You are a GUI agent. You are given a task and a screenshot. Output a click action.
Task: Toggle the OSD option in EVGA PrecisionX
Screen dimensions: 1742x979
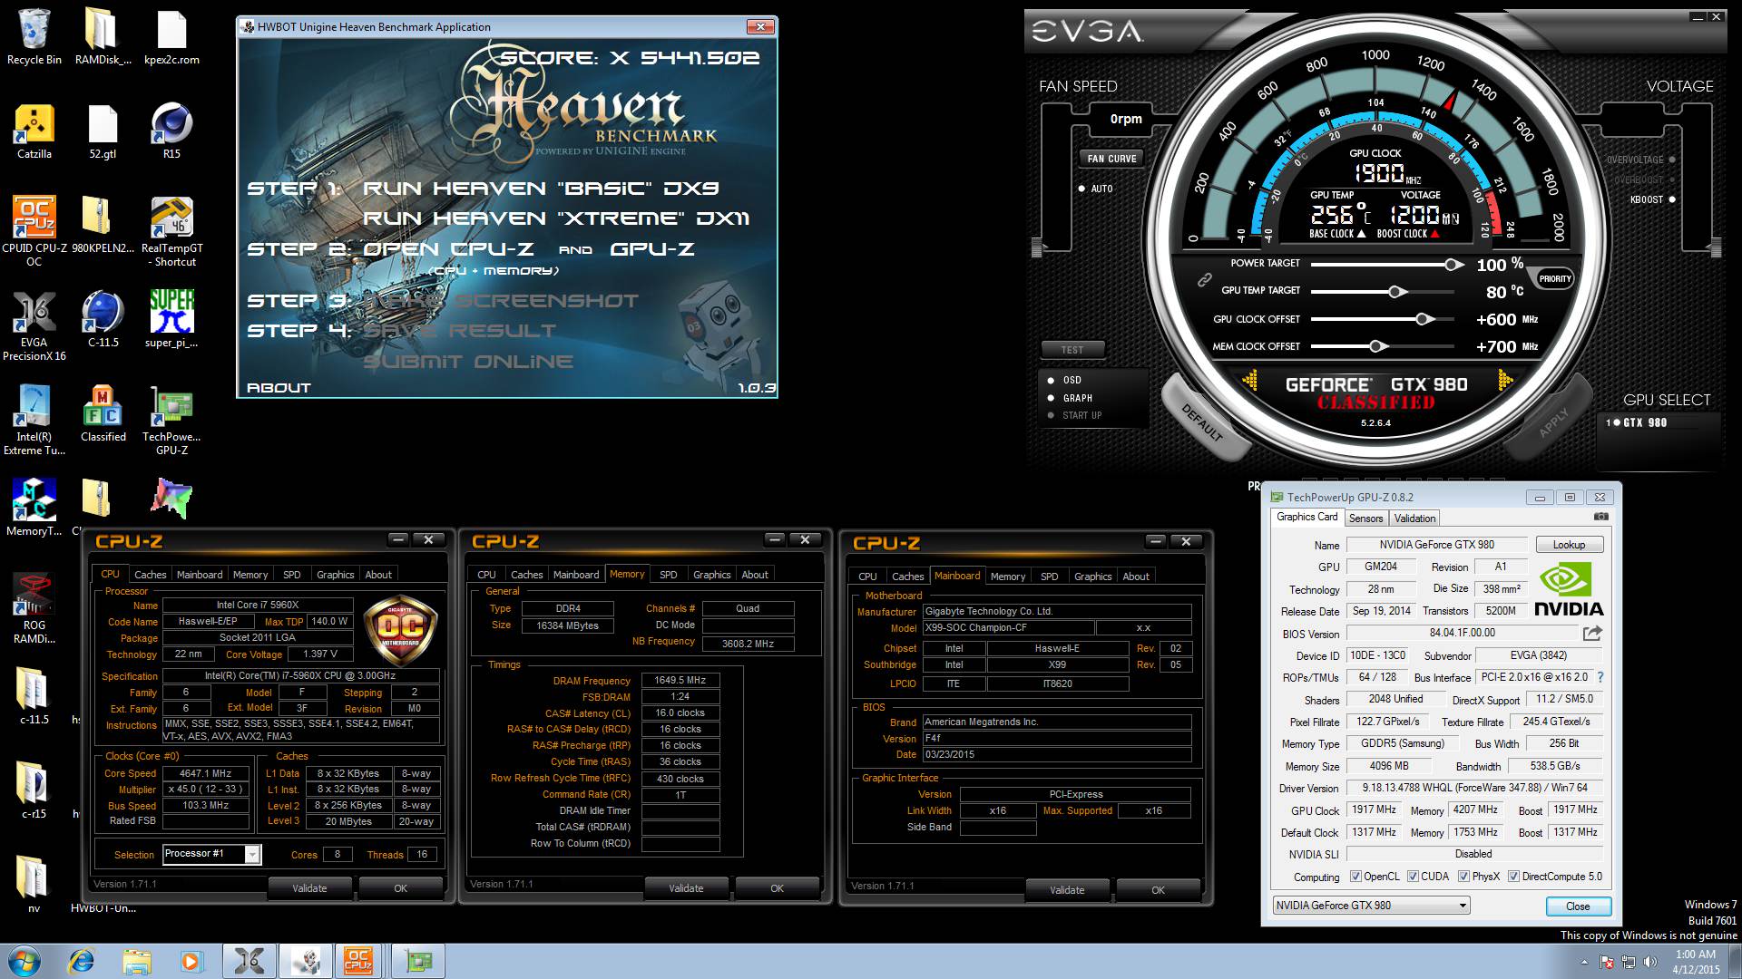click(x=1064, y=380)
